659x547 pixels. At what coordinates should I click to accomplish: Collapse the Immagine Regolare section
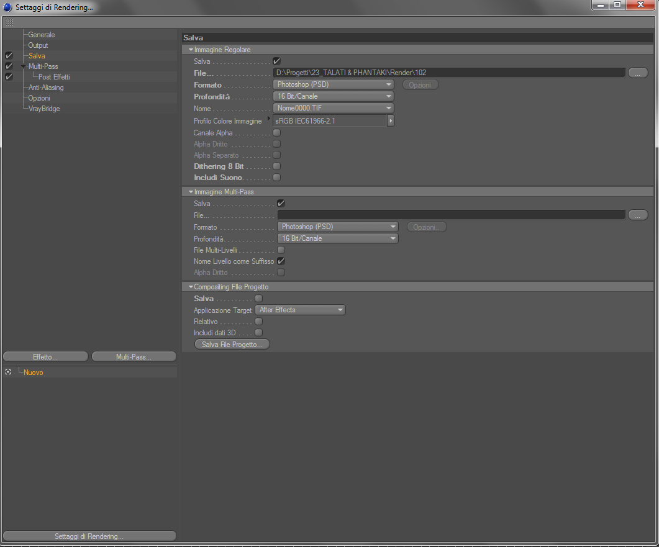click(191, 50)
